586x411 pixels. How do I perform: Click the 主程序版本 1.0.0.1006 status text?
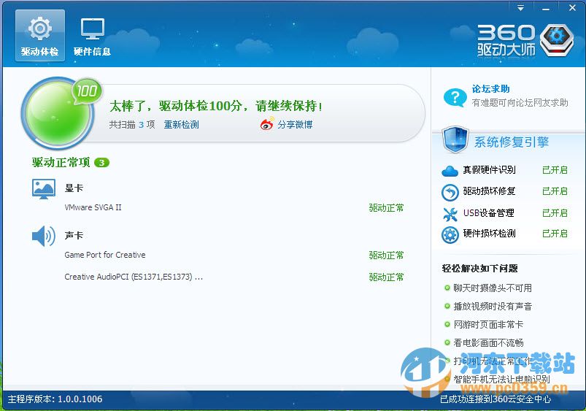pos(55,399)
